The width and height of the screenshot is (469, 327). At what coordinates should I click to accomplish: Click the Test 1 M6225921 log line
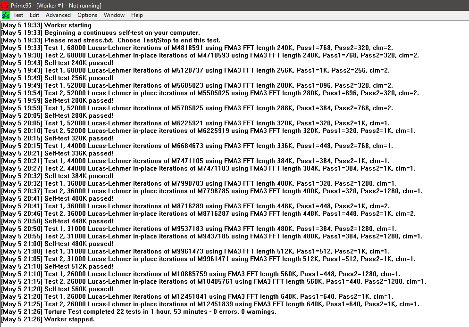pyautogui.click(x=195, y=123)
